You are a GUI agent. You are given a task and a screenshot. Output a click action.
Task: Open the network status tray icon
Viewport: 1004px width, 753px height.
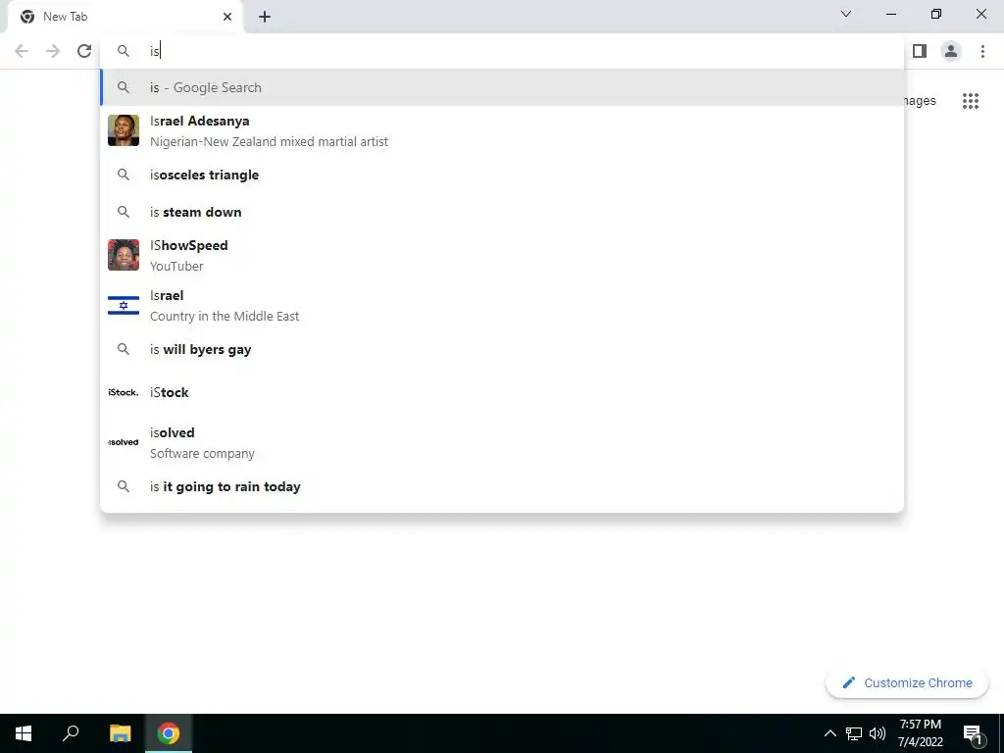tap(854, 733)
